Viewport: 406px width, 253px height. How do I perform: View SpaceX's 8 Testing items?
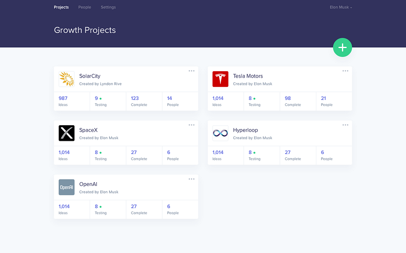tap(108, 156)
